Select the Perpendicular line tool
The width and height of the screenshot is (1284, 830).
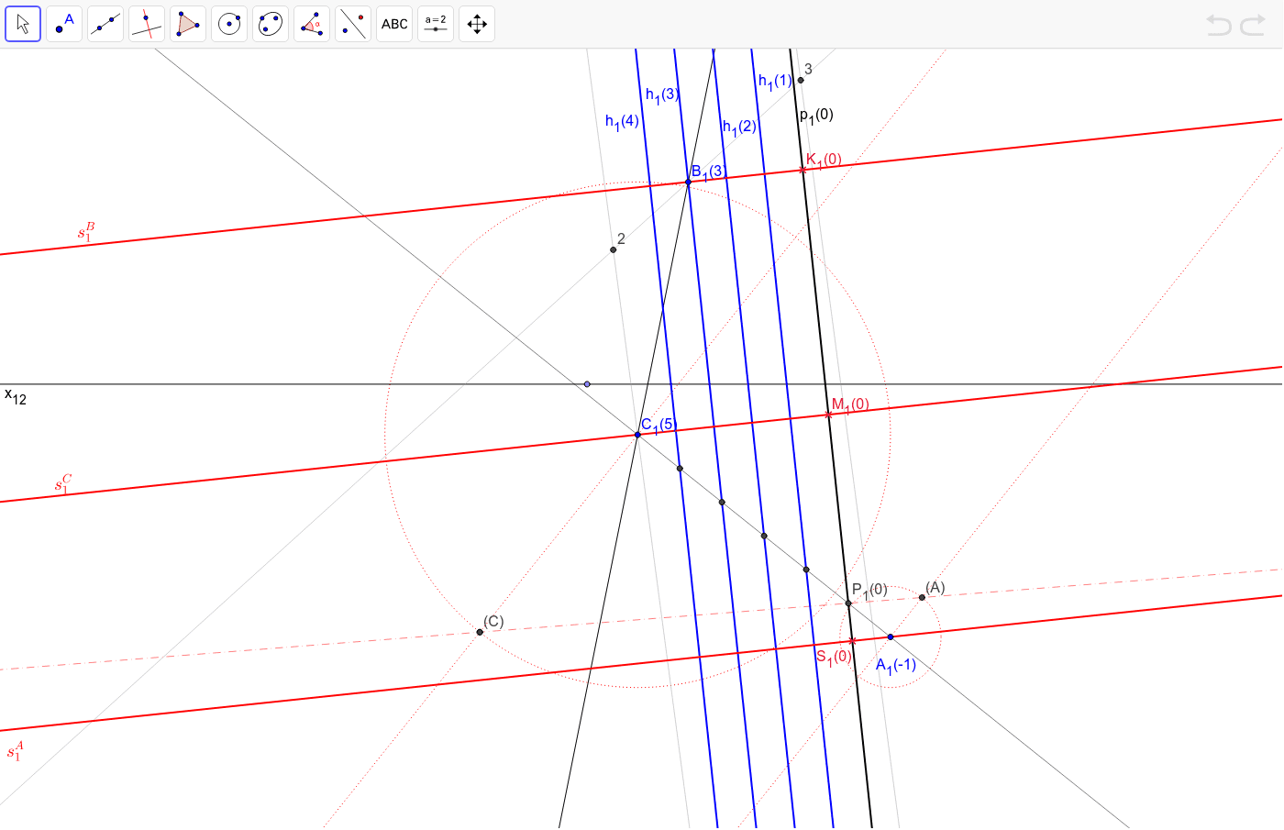point(147,24)
